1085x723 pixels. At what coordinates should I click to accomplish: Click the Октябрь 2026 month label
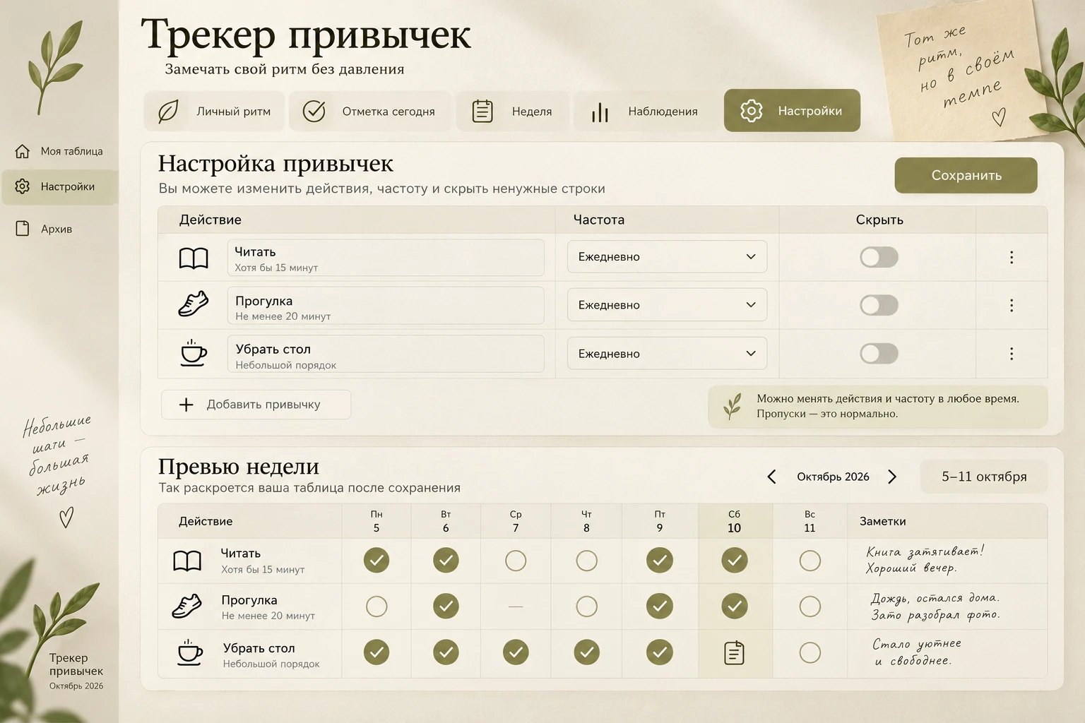833,477
